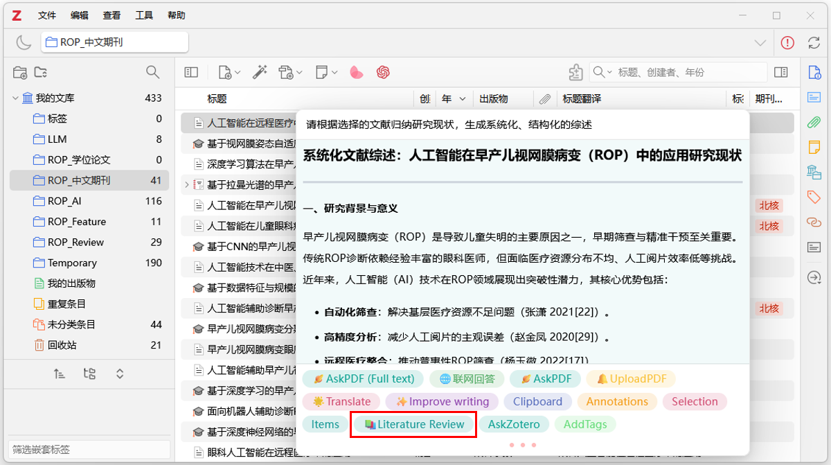The width and height of the screenshot is (831, 465).
Task: Open the red sync error warning icon
Action: (x=787, y=43)
